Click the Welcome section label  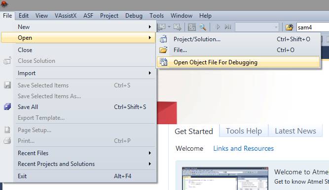pyautogui.click(x=189, y=148)
